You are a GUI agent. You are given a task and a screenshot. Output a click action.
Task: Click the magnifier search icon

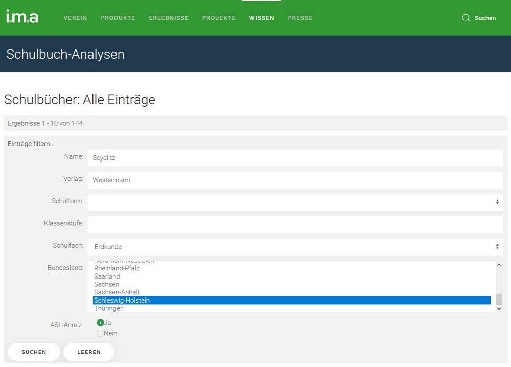(466, 18)
